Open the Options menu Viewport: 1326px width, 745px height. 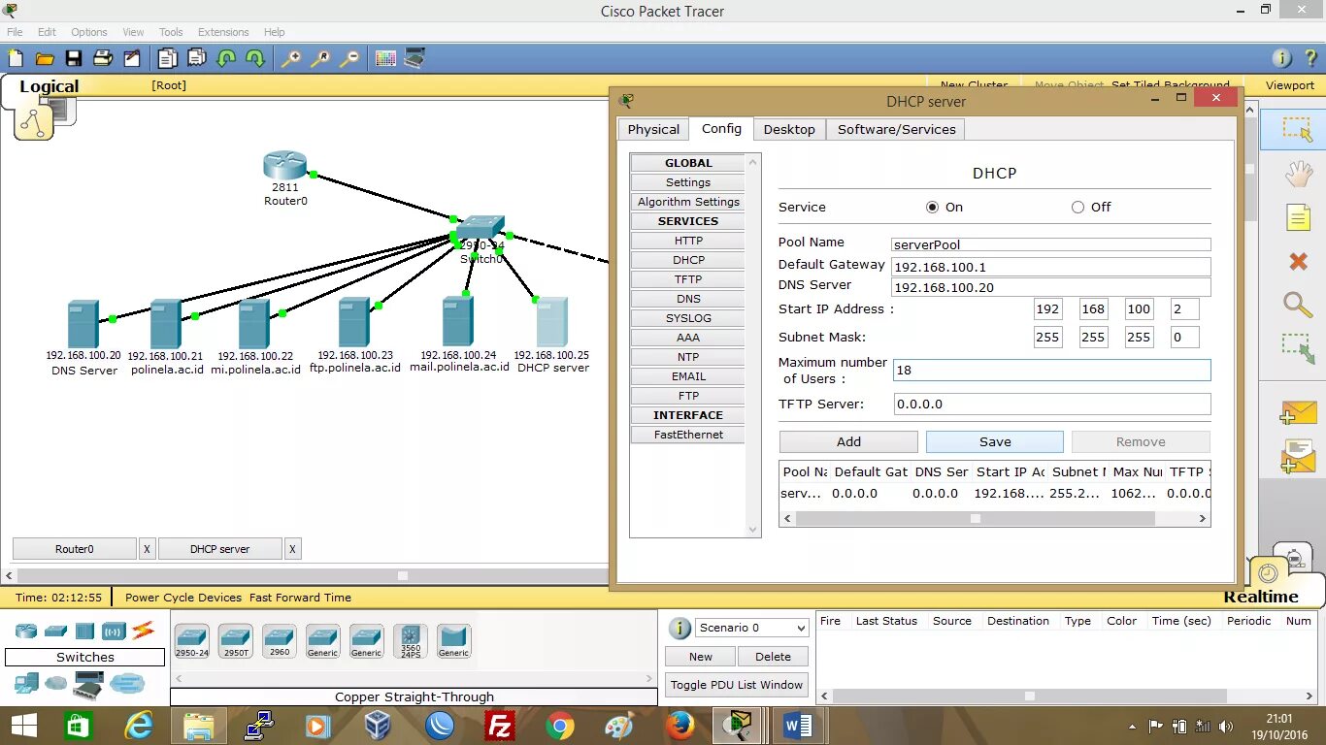pyautogui.click(x=88, y=32)
